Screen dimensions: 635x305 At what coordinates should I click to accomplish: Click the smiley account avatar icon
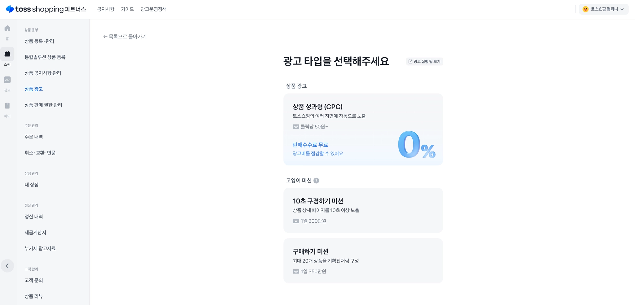(x=585, y=9)
